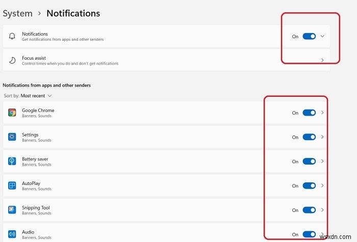Go back to System breadcrumb
Image resolution: width=357 pixels, height=242 pixels.
pyautogui.click(x=18, y=13)
